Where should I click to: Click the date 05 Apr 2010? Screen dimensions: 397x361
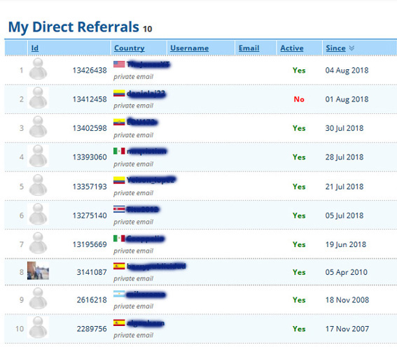point(346,272)
